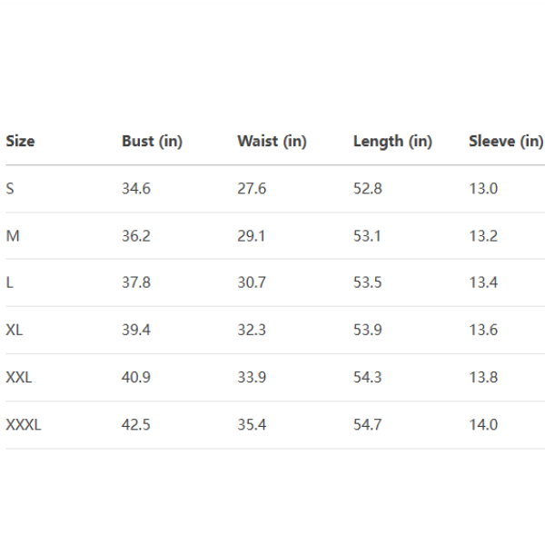
Task: Click waist value 32.3 in XL row
Action: point(252,330)
